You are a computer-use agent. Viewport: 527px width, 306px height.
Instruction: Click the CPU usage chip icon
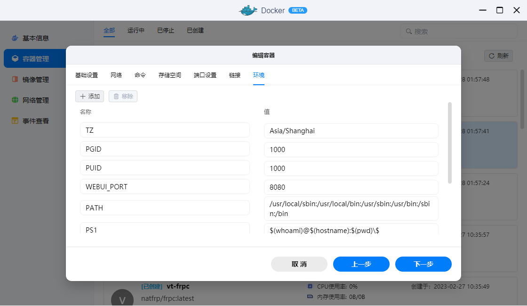[310, 287]
